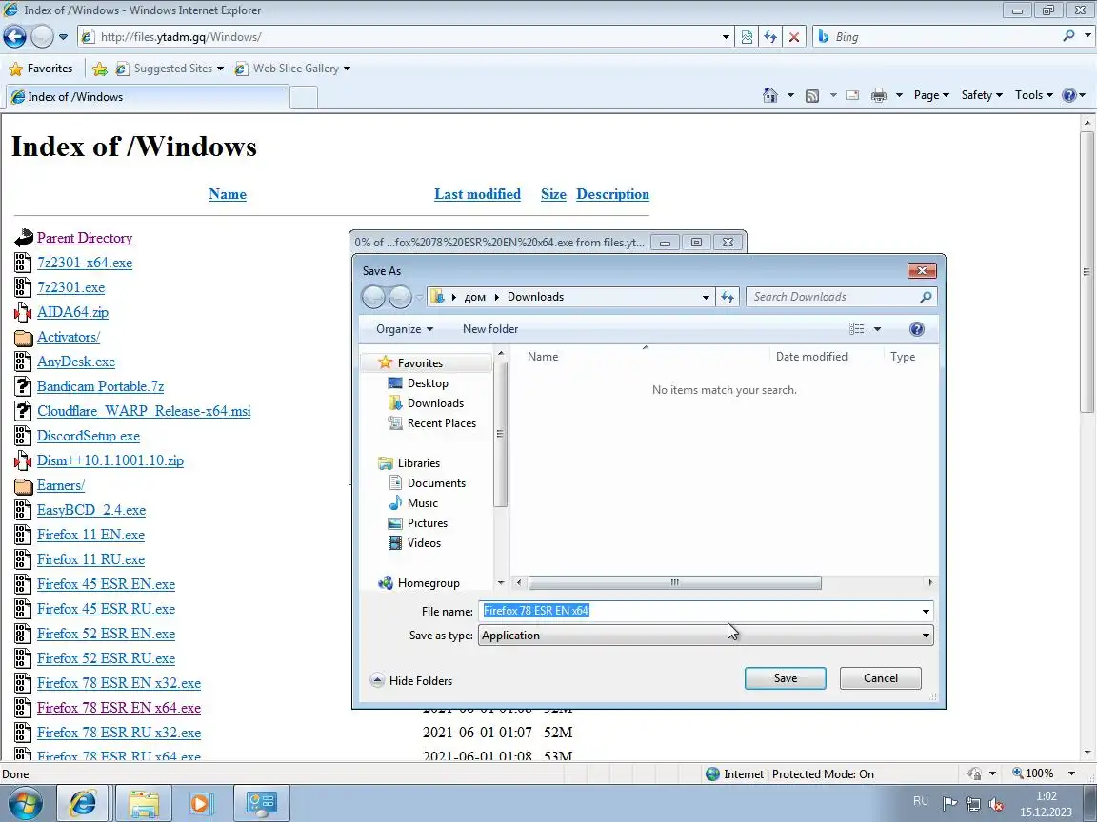Click New folder in Save As toolbar
This screenshot has width=1097, height=822.
tap(490, 329)
